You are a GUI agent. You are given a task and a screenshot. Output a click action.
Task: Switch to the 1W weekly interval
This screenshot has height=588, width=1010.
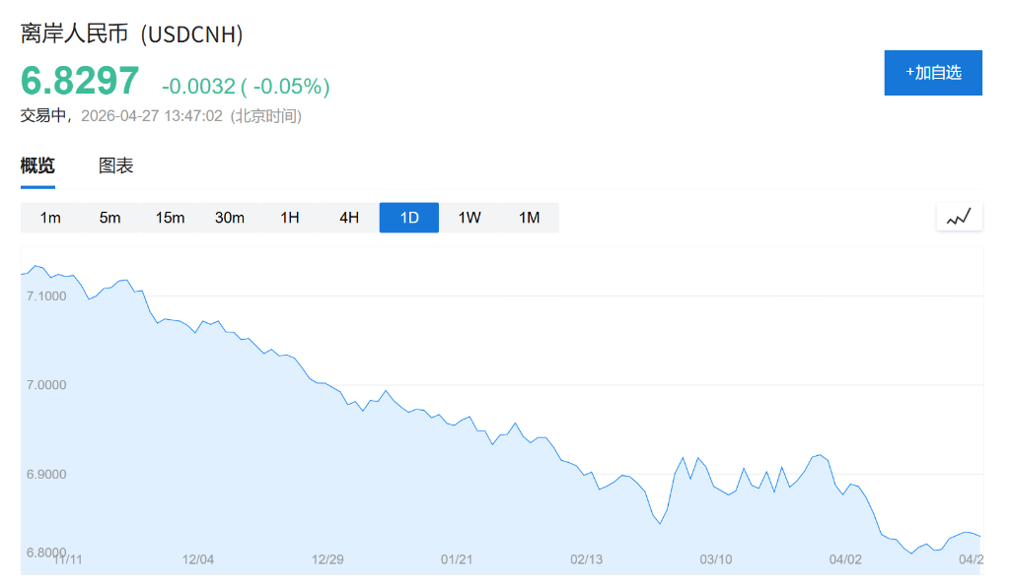click(x=469, y=218)
